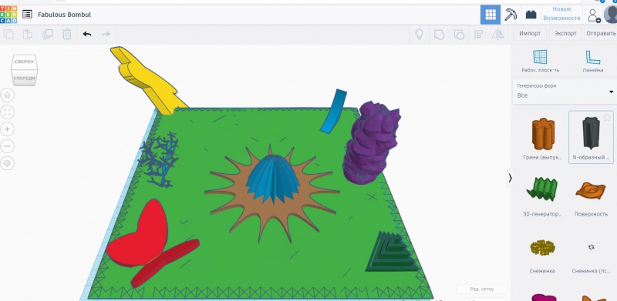Viewport: 617px width, 301px height.
Task: Click the Paste toolbar icon
Action: point(28,34)
